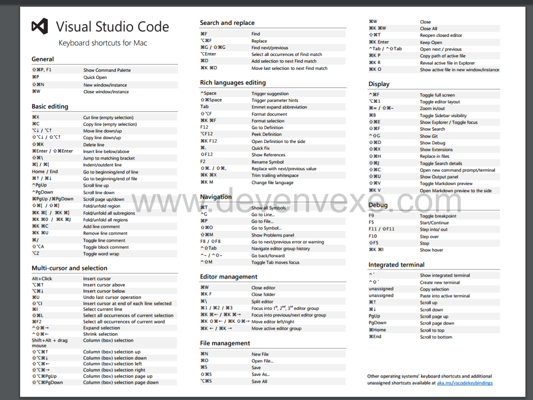Image resolution: width=533 pixels, height=400 pixels.
Task: Click 'Column (box) selection page down' text
Action: pos(121,382)
